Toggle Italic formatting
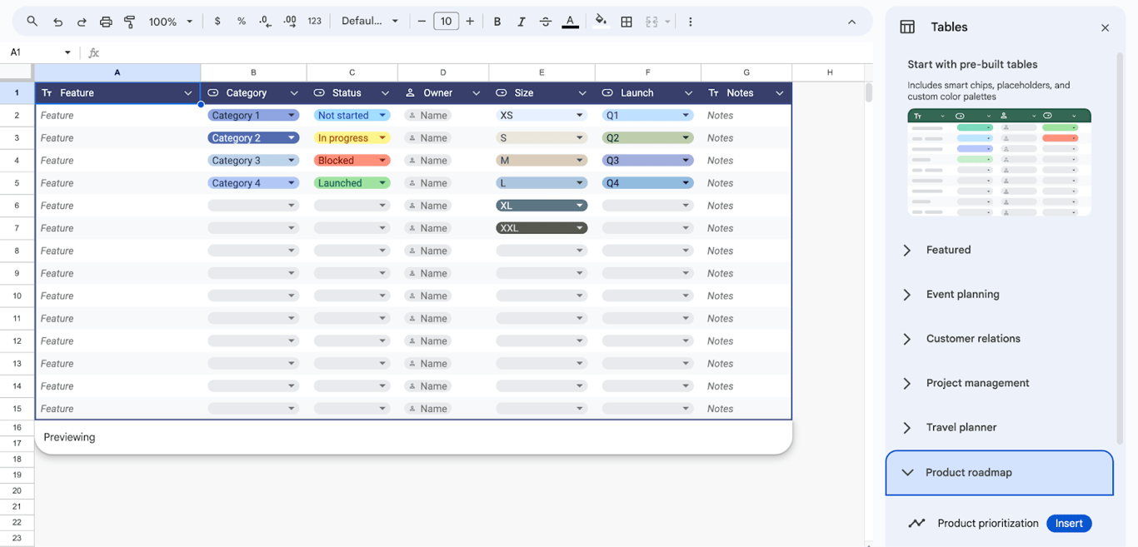Image resolution: width=1138 pixels, height=547 pixels. [x=522, y=22]
